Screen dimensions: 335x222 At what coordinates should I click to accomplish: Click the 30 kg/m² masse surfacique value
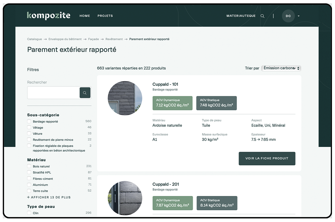point(210,140)
